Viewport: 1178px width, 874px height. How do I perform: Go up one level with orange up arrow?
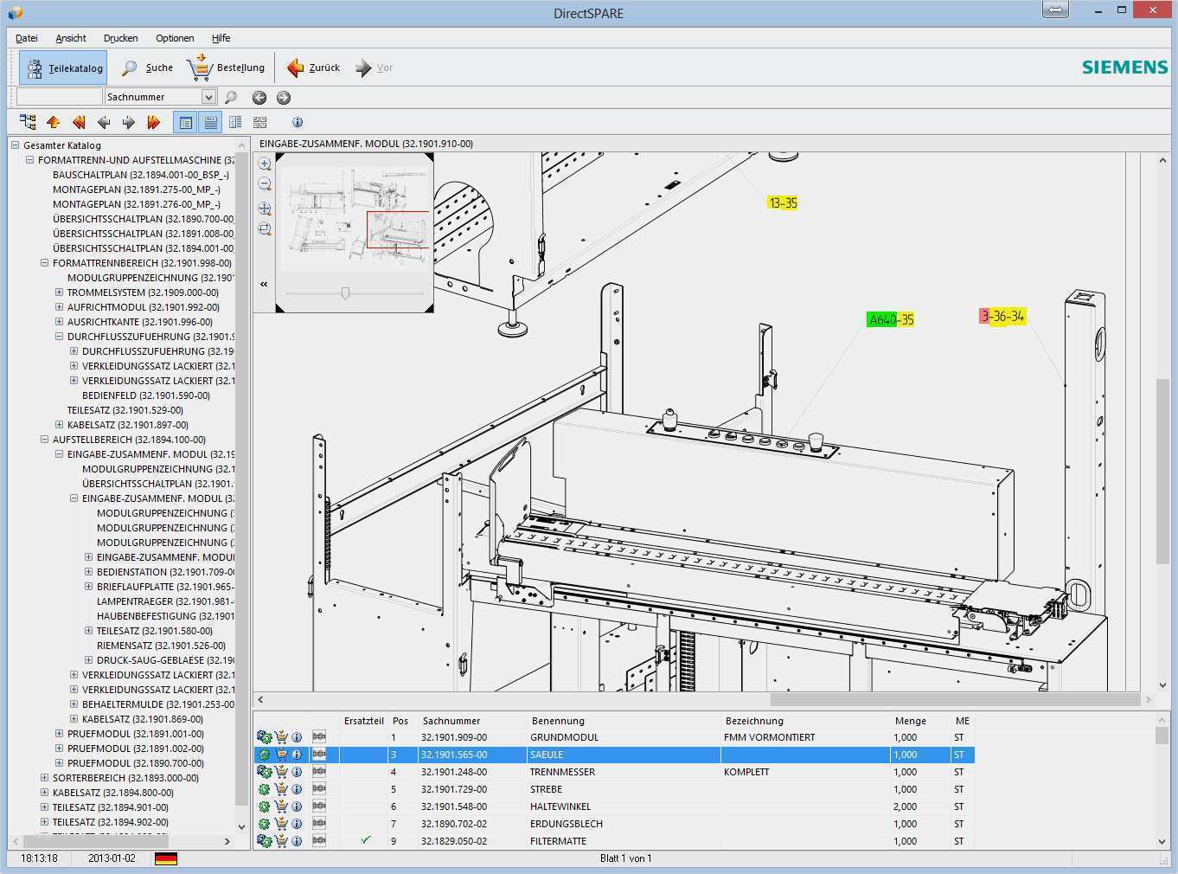tap(54, 122)
